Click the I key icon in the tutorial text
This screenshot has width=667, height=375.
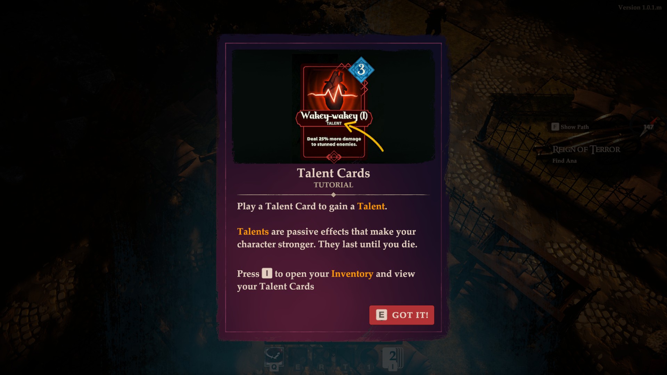267,273
